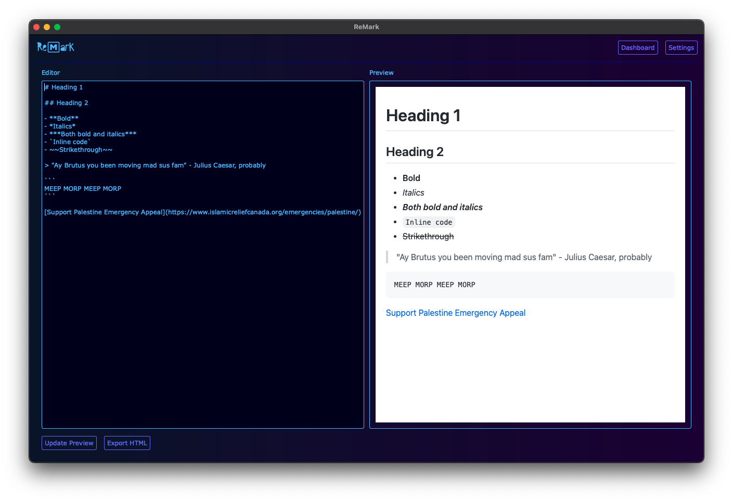Viewport: 733px width, 501px height.
Task: Click the '*Italics*' line in editor
Action: (x=60, y=126)
